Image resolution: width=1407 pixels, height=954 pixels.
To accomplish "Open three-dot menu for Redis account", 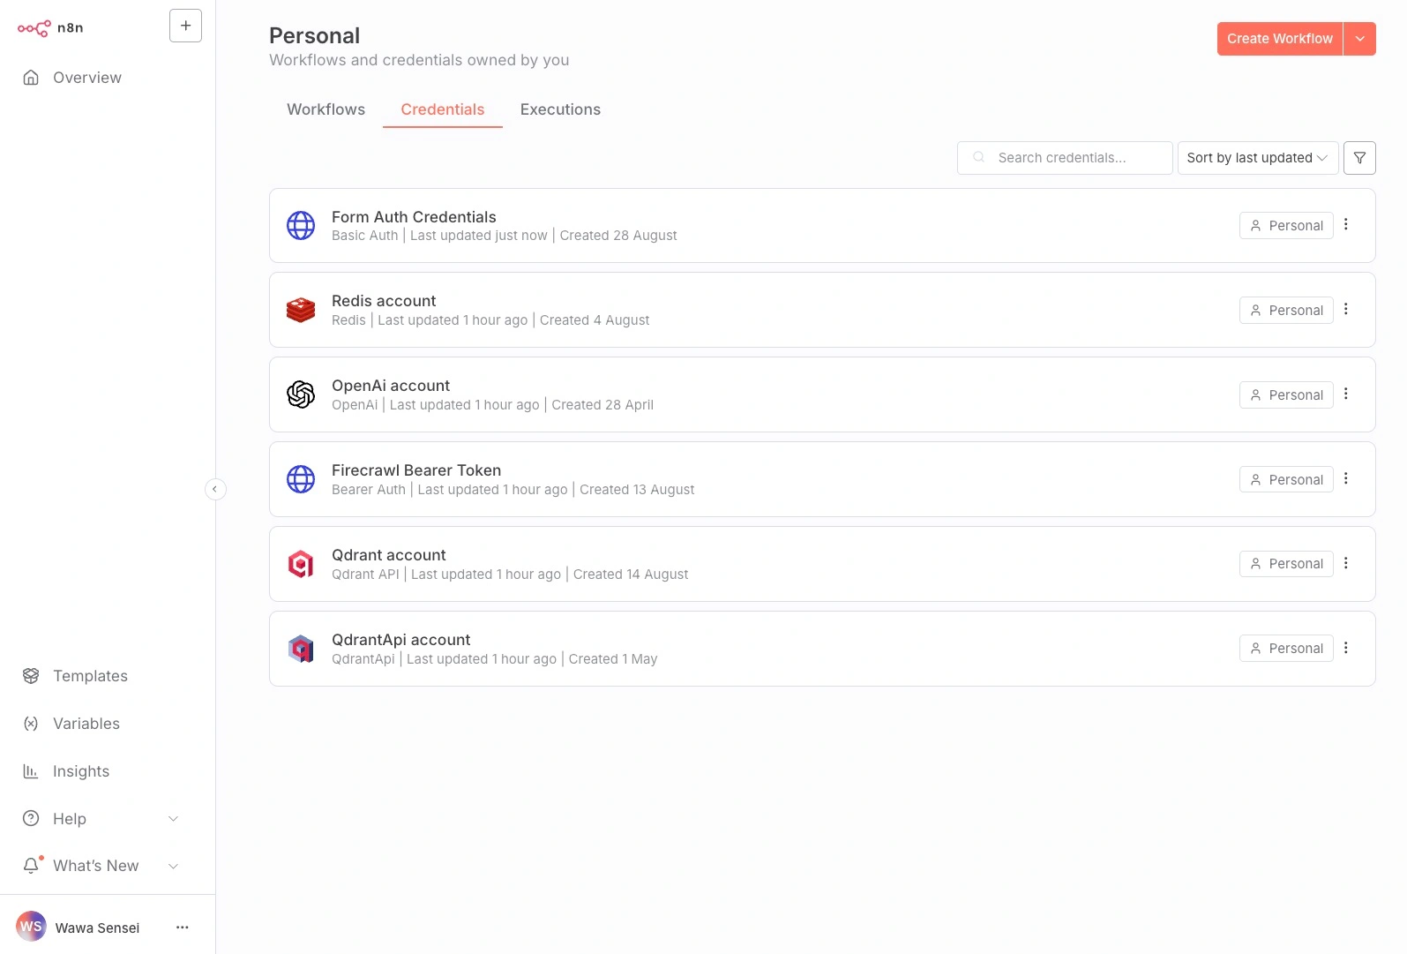I will (x=1346, y=309).
